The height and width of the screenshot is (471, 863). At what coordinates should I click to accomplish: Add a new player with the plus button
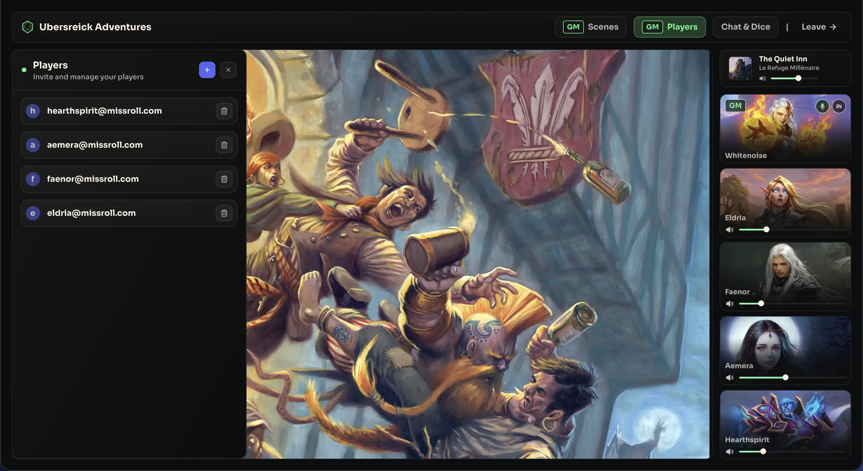coord(207,70)
